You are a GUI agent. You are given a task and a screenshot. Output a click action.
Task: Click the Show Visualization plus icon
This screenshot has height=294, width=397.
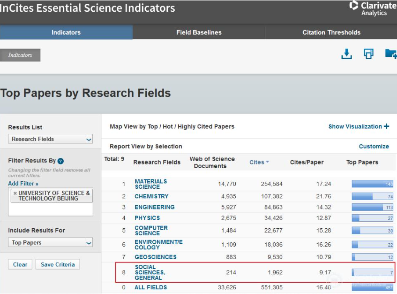(387, 126)
